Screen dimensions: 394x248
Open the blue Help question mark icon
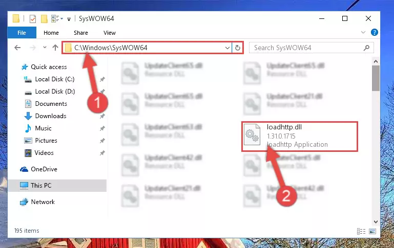(x=374, y=32)
